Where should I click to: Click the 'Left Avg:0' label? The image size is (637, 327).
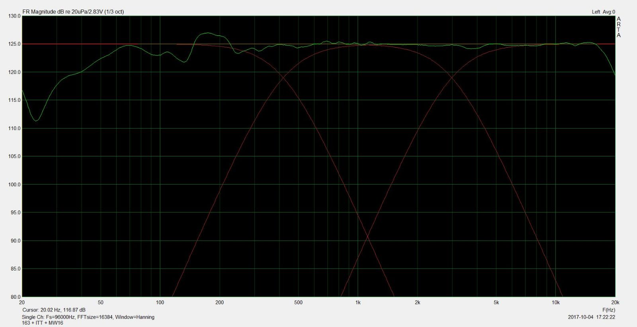(603, 12)
